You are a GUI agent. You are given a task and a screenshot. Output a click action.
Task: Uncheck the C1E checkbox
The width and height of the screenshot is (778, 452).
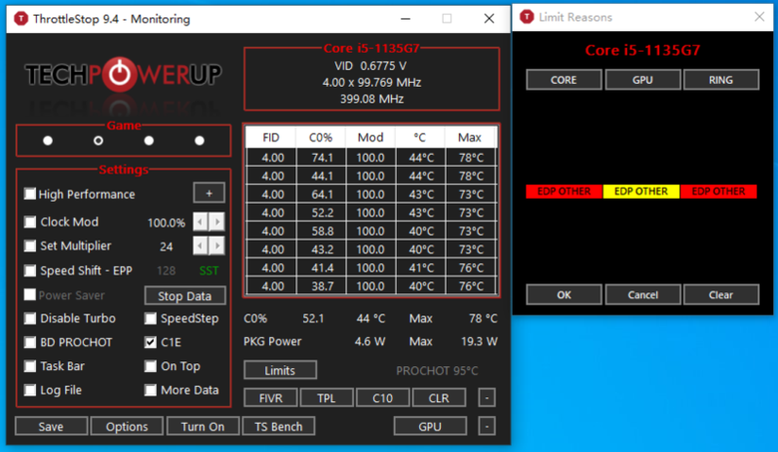[150, 342]
